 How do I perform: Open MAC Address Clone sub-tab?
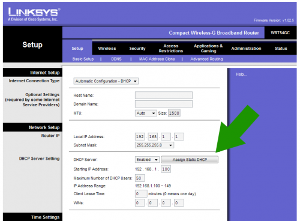(x=157, y=59)
